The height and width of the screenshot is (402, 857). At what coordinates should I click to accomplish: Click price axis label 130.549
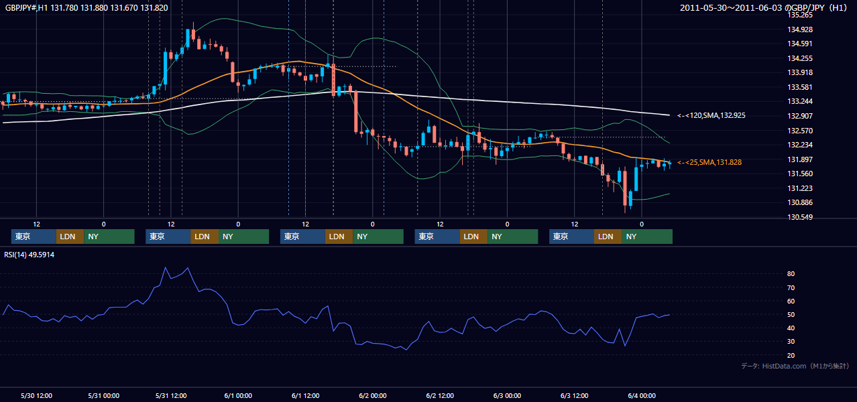(799, 217)
